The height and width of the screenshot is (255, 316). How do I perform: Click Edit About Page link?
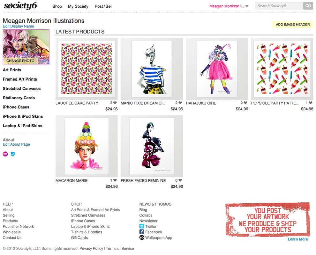[16, 144]
